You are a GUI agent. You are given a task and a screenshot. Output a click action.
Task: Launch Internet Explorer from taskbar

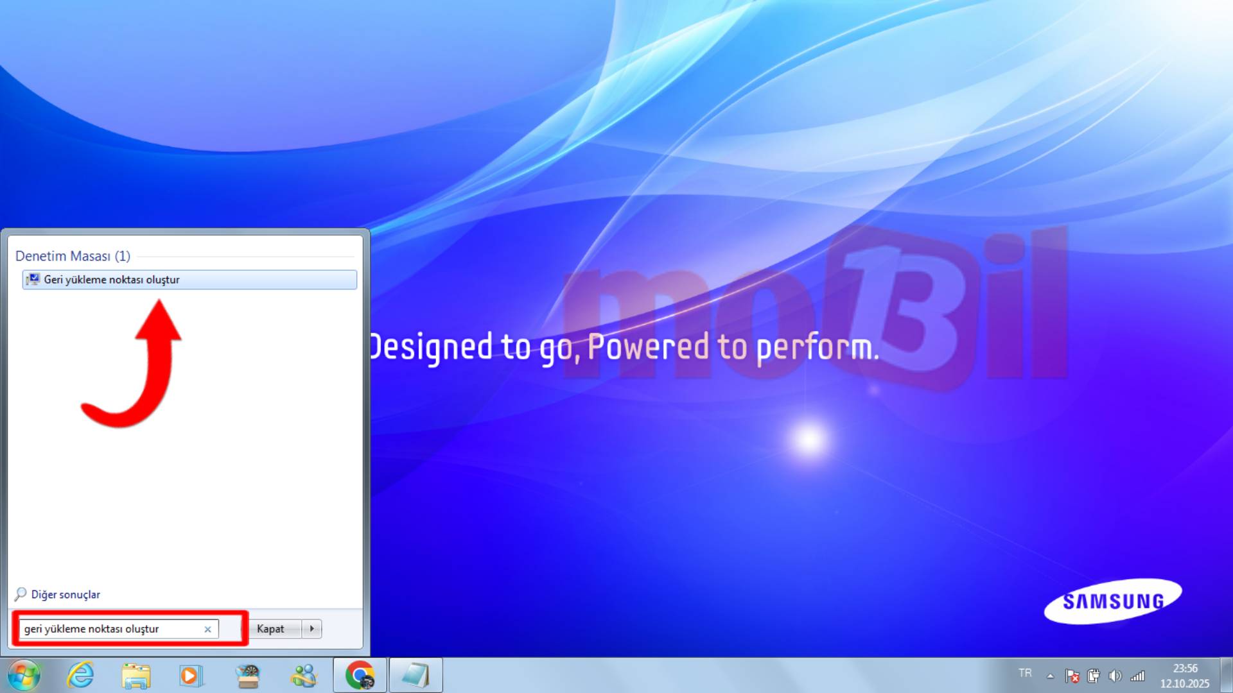pos(80,675)
